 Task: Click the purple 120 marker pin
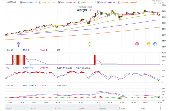(x=18, y=44)
